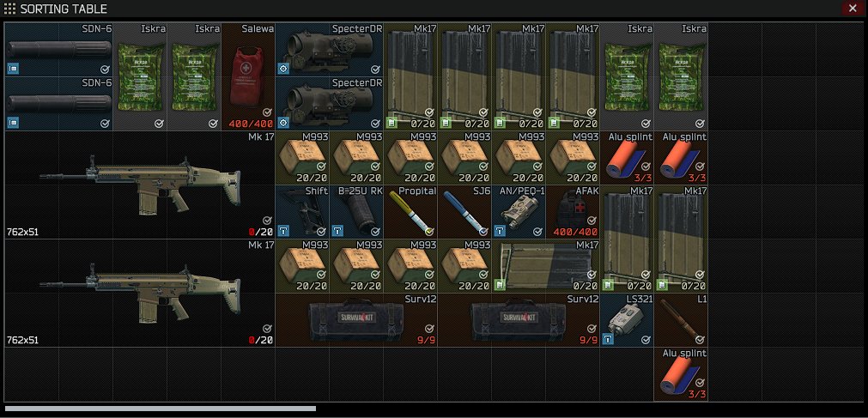Select the B-25U RK item
The width and height of the screenshot is (868, 418).
(356, 212)
